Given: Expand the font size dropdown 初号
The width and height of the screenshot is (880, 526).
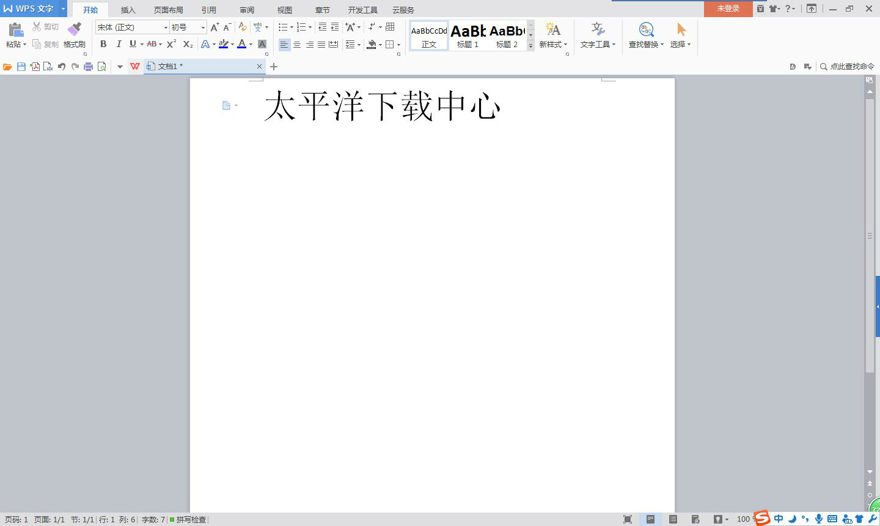Looking at the screenshot, I should [x=203, y=28].
